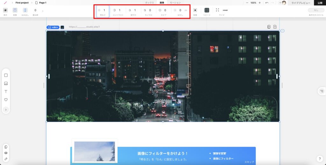
Task: Open the help question mark button
Action: 320,159
